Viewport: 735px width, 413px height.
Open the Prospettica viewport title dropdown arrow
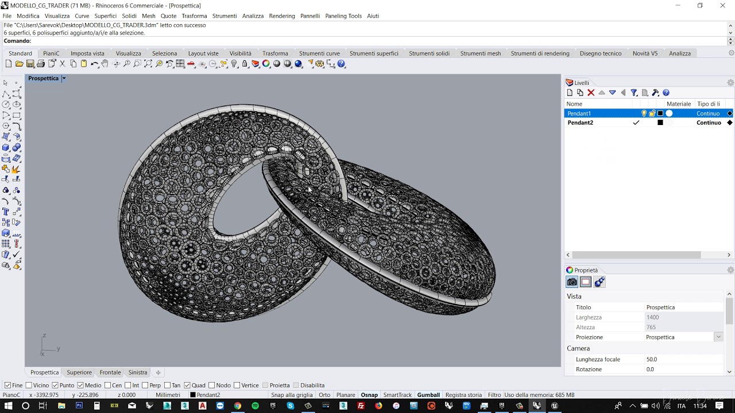[x=64, y=79]
